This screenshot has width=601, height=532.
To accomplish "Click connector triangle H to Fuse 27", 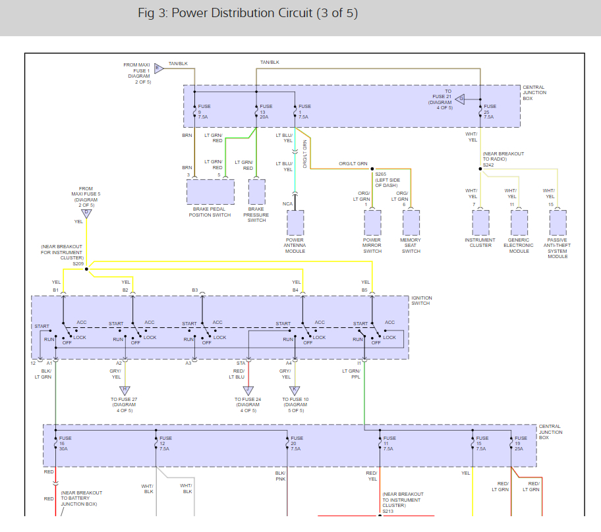I will 125,390.
